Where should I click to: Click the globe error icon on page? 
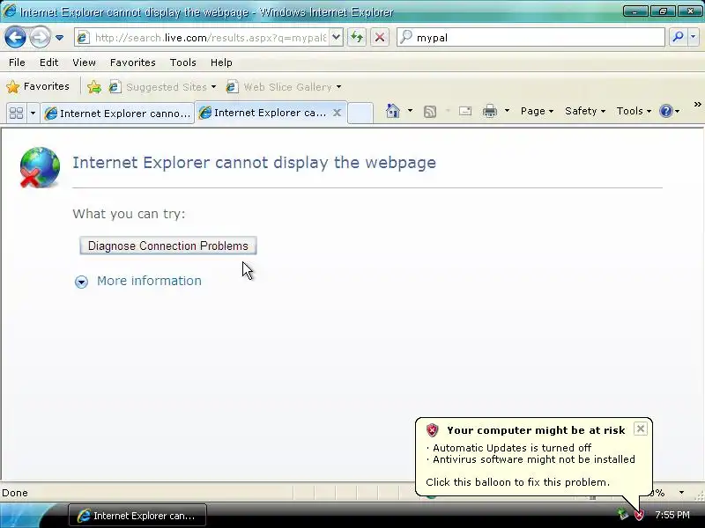pyautogui.click(x=40, y=167)
